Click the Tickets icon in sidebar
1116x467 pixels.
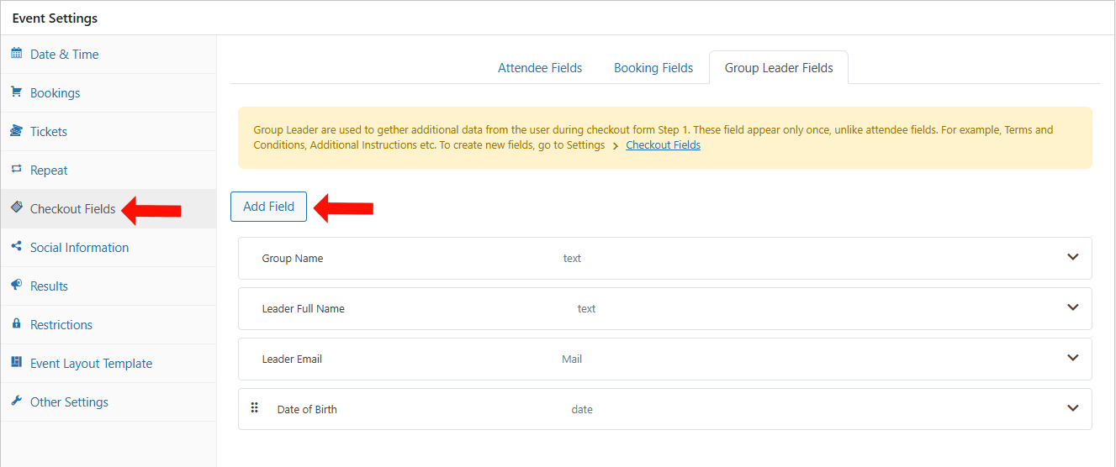click(x=16, y=131)
